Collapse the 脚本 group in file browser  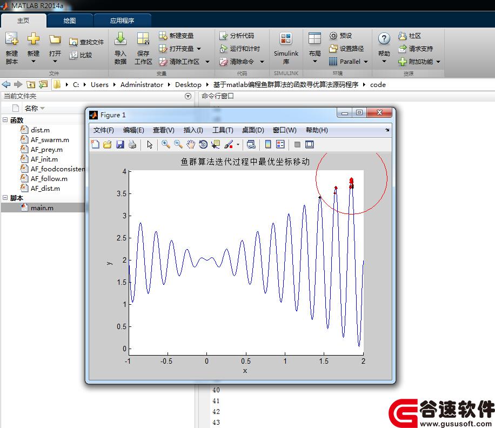5,198
